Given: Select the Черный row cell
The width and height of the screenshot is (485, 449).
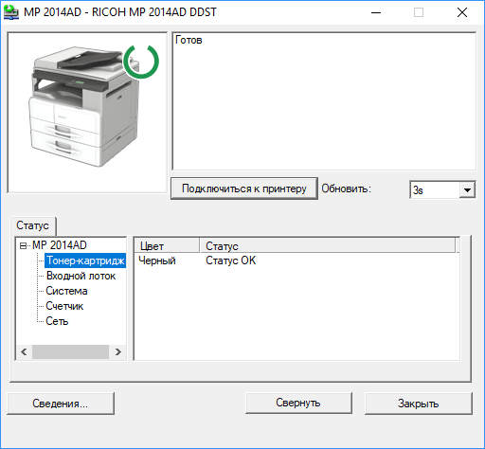Looking at the screenshot, I should 157,260.
